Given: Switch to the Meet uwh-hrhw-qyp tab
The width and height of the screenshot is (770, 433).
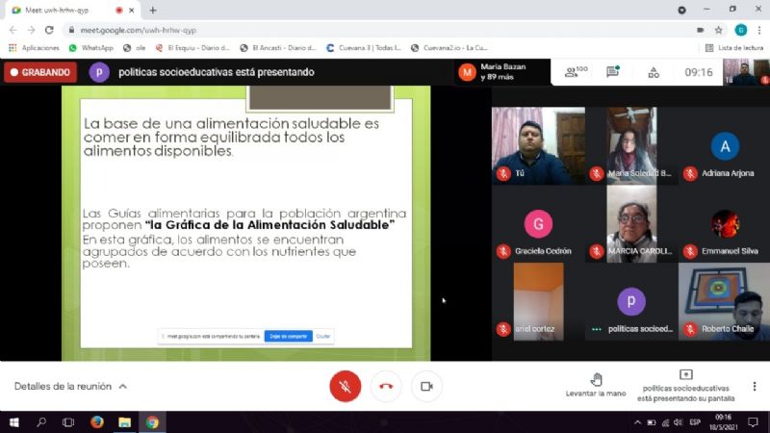Looking at the screenshot, I should point(71,10).
